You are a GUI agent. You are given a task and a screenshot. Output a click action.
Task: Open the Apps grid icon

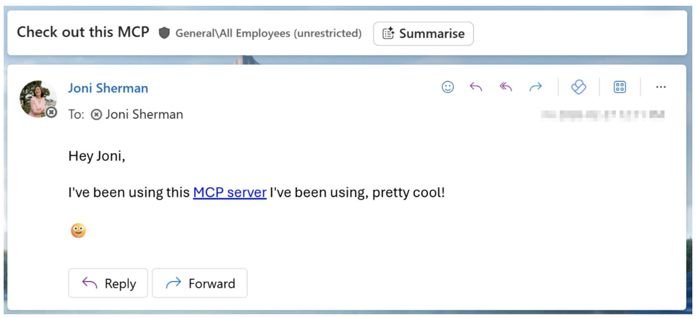(620, 88)
